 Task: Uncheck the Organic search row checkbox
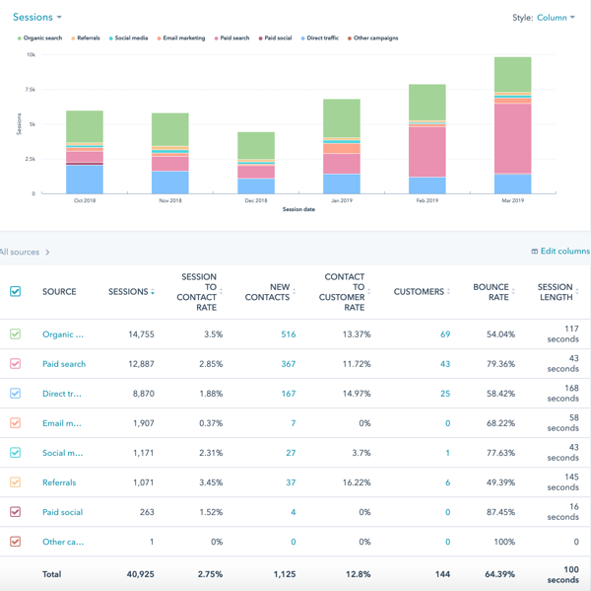15,334
